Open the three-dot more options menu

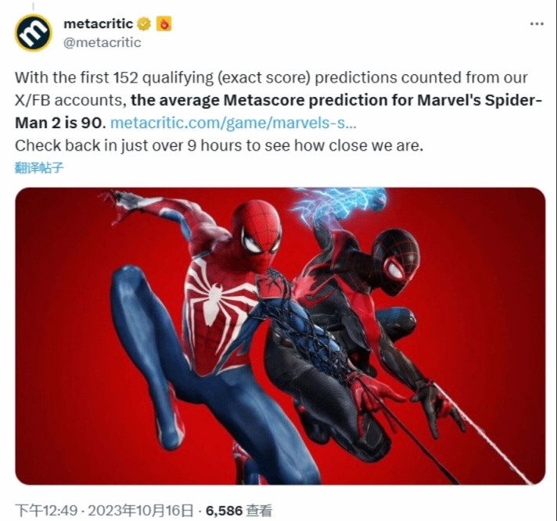tap(537, 24)
